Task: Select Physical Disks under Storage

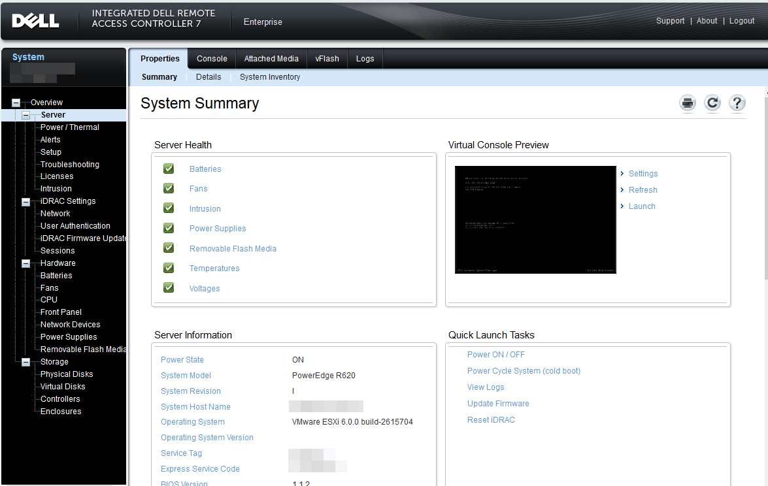Action: point(67,374)
